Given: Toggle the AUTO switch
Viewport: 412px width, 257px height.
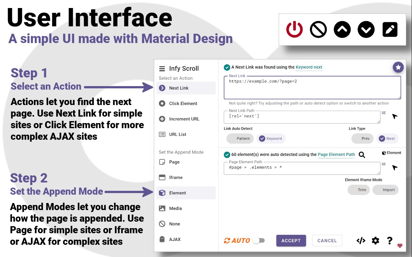Looking at the screenshot, I should 259,240.
